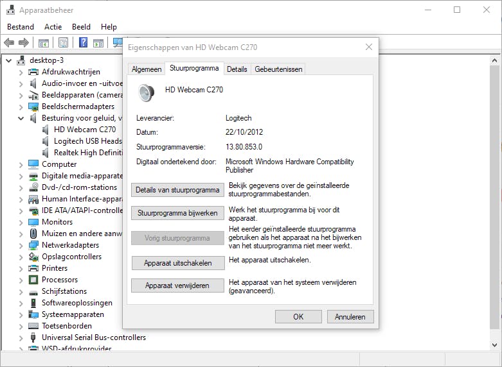Click Stuurprogramma bijwerken button

177,213
